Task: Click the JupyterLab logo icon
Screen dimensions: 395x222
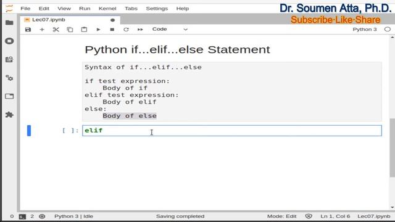Action: 9,8
